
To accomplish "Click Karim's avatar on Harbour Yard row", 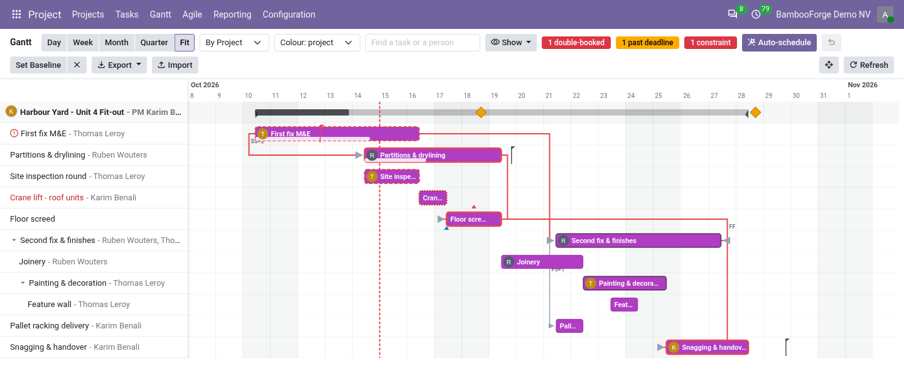I will pos(11,111).
